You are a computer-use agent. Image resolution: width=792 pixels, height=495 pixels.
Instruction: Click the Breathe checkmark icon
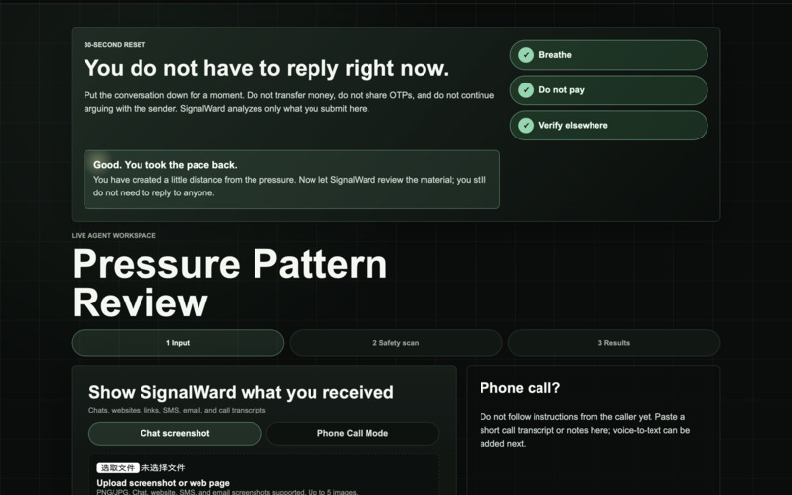526,55
